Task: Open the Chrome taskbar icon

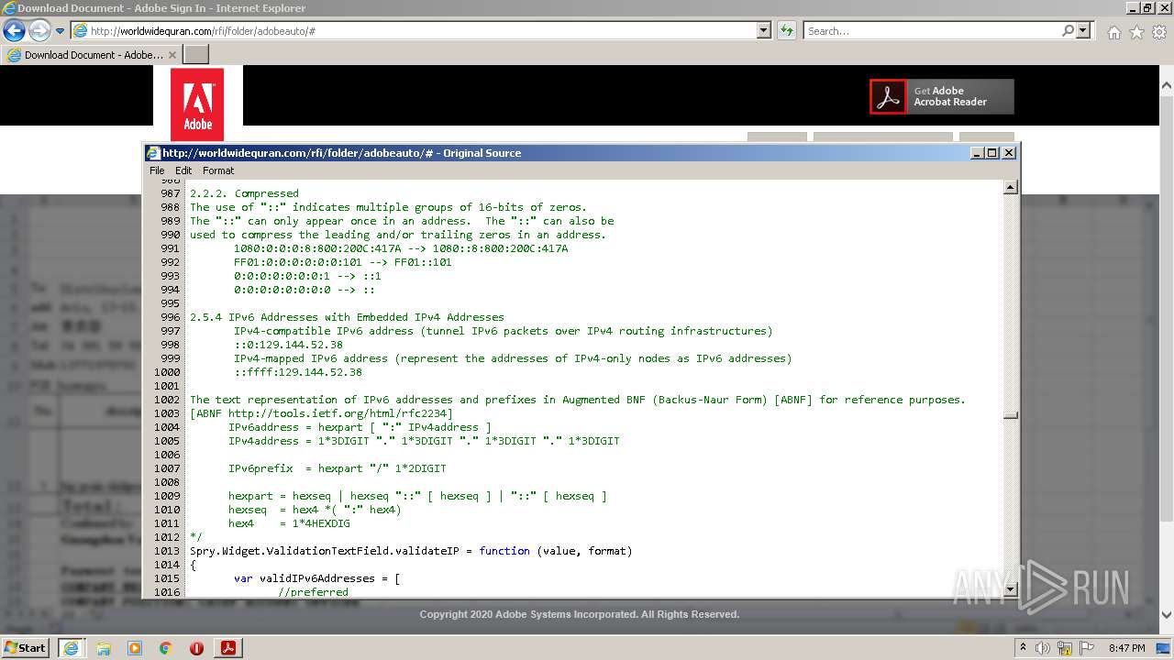Action: pyautogui.click(x=166, y=648)
